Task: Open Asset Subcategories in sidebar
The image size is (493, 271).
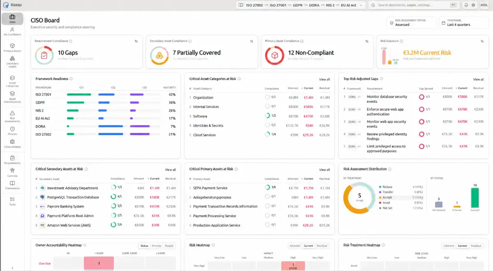Action: coord(12,97)
